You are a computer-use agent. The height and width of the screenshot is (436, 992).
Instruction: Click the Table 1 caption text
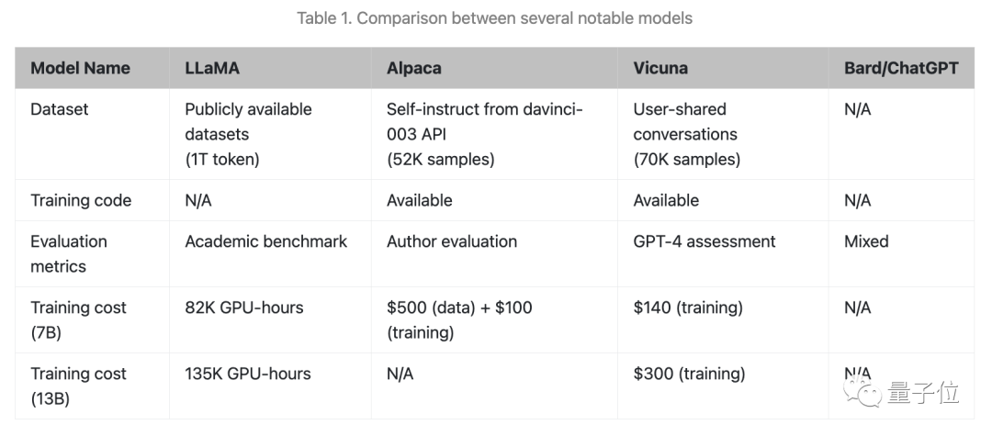point(494,18)
